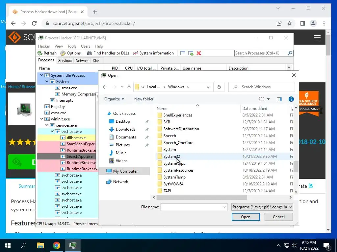Click Find handles or DLLs button
Viewport: 337px width, 252px height.
108,53
